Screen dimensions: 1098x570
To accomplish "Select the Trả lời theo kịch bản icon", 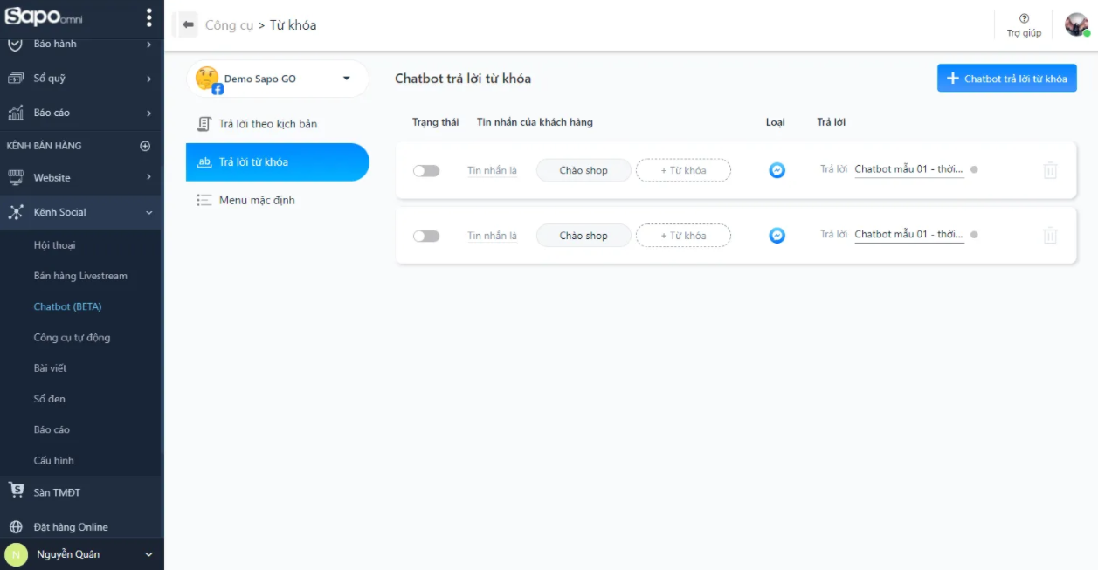I will click(203, 124).
